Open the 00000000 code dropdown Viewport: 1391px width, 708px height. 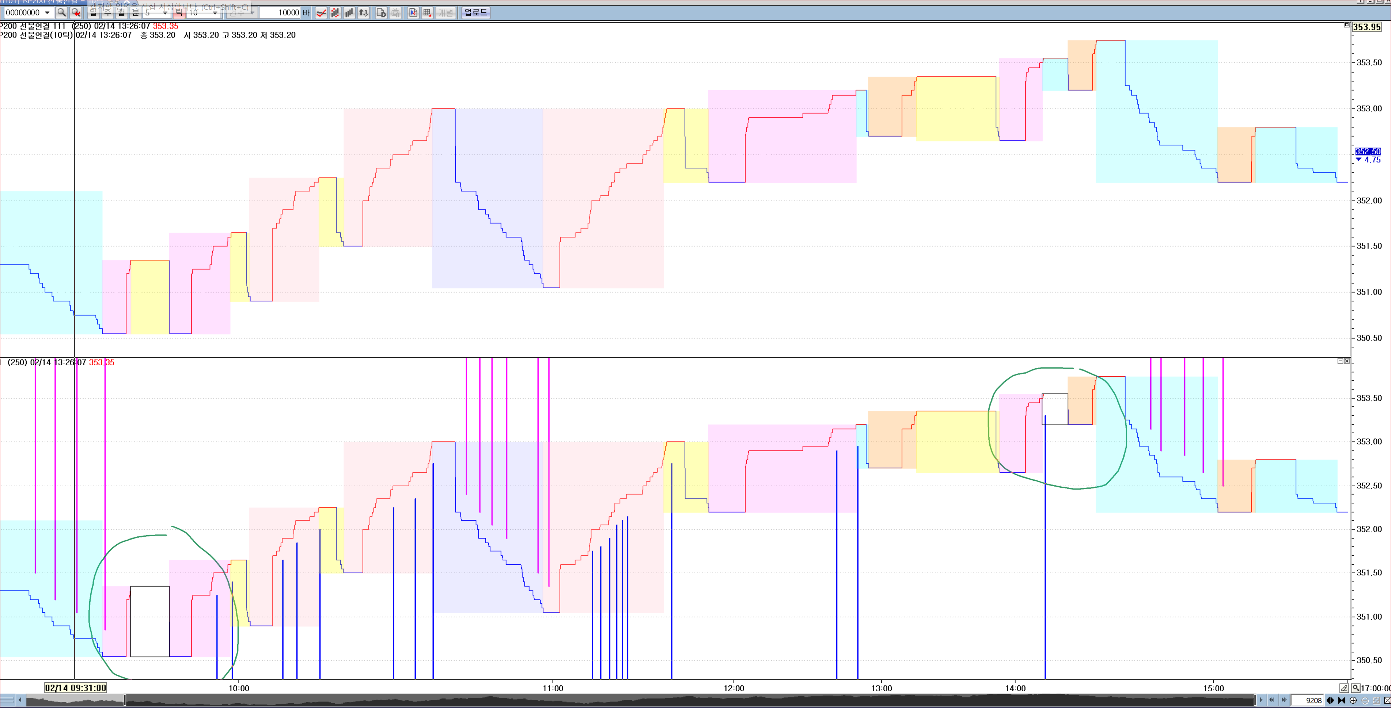coord(47,12)
